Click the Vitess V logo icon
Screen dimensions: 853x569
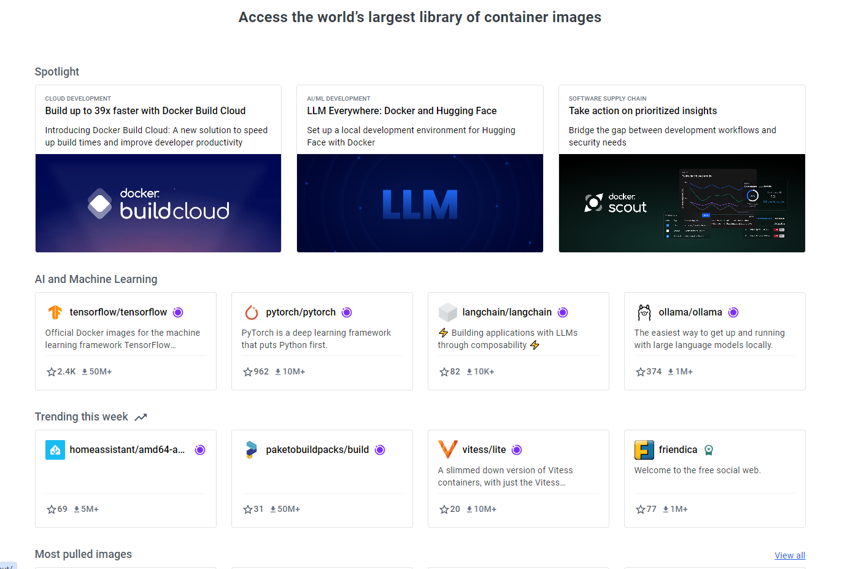point(448,449)
